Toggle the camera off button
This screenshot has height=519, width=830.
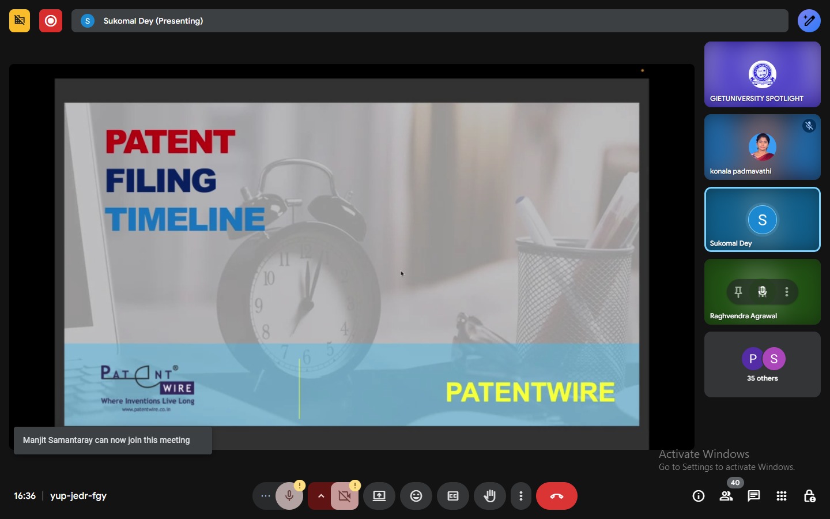pos(345,496)
